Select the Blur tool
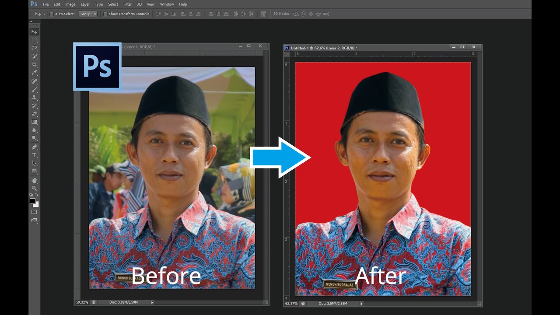 click(34, 130)
